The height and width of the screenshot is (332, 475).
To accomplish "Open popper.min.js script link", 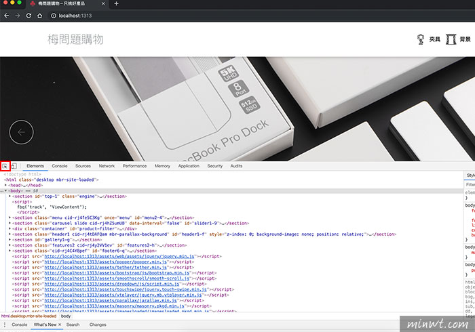I will coord(105,262).
